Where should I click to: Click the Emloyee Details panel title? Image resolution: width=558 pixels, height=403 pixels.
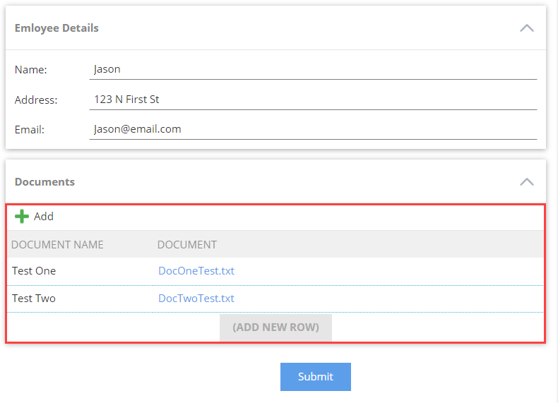point(57,28)
